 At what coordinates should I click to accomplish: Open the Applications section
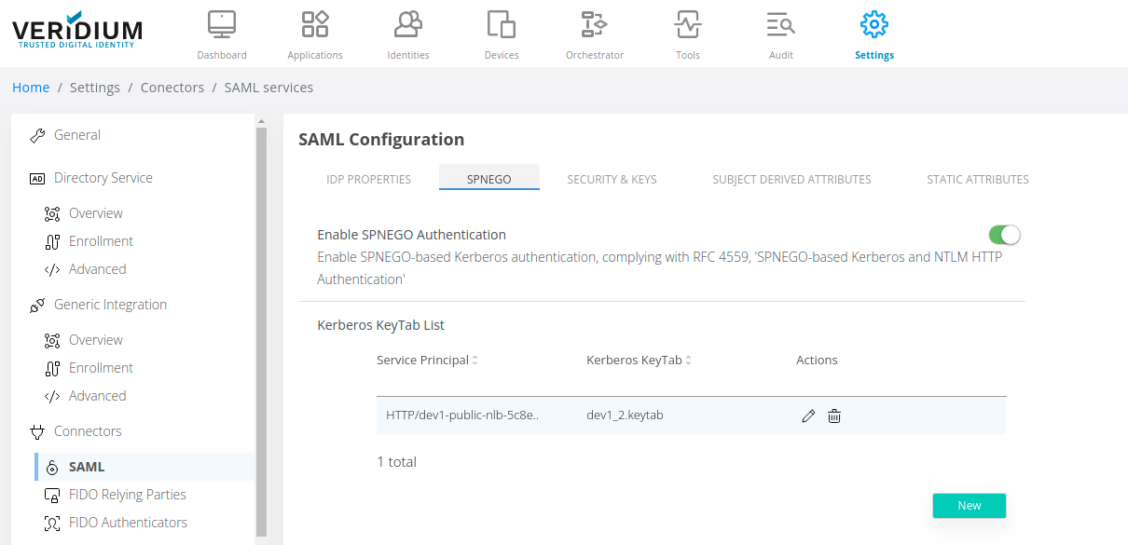314,34
